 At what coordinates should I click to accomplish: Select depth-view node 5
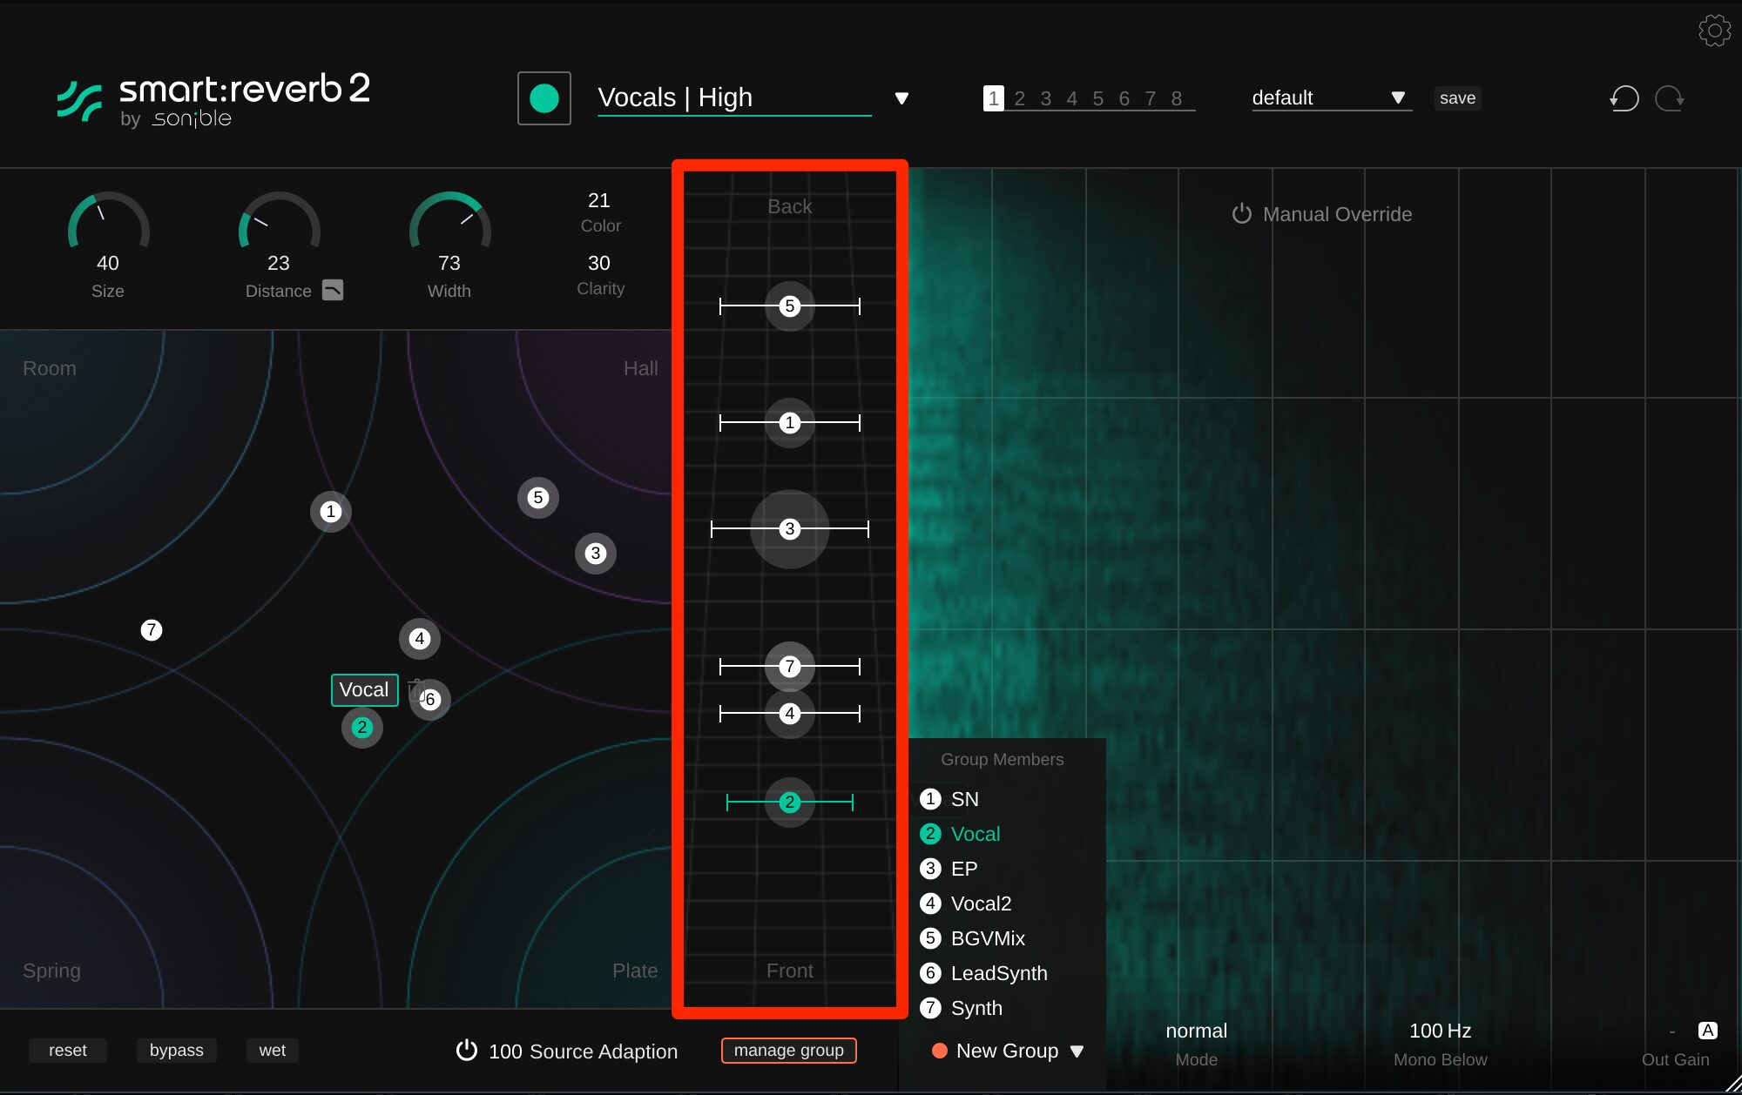coord(790,306)
